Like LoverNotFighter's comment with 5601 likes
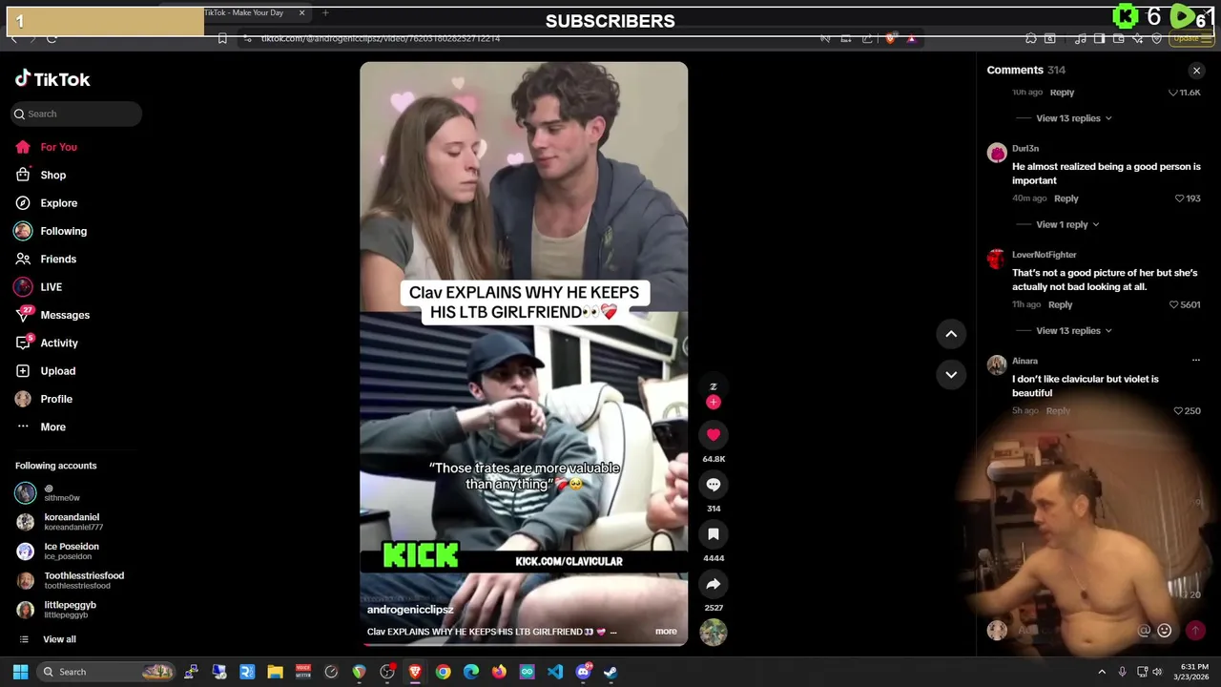1221x687 pixels. (x=1174, y=304)
